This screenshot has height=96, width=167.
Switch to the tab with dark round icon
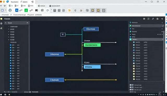point(55,6)
